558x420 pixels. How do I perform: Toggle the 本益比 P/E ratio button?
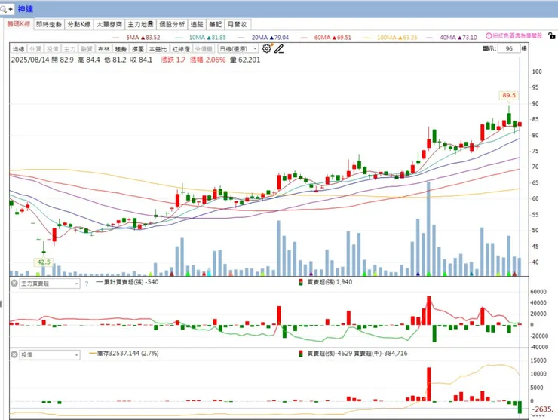pyautogui.click(x=158, y=49)
